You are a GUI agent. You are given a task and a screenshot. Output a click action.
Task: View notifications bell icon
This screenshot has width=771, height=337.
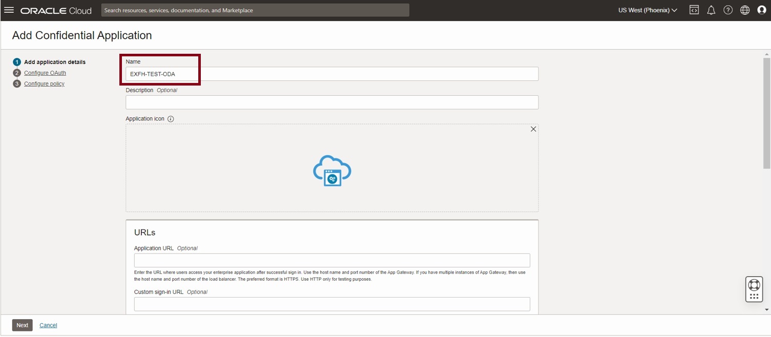click(x=711, y=10)
